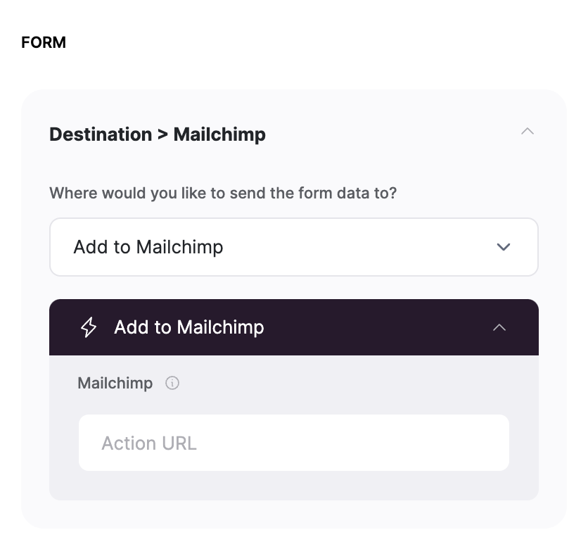Click the Destination > Mailchimp heading
588x556 pixels.
(x=156, y=134)
